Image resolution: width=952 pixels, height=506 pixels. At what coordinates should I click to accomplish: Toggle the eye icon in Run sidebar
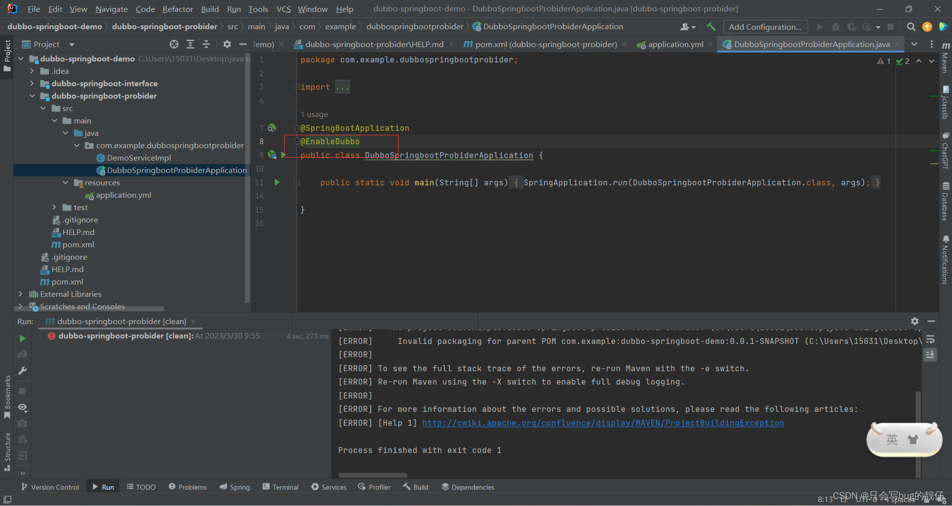point(22,407)
